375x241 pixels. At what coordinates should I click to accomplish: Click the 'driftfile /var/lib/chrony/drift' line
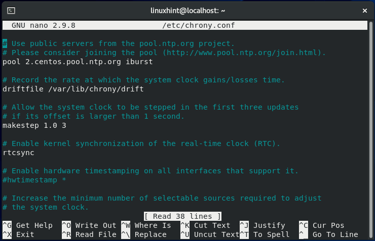tap(73, 89)
